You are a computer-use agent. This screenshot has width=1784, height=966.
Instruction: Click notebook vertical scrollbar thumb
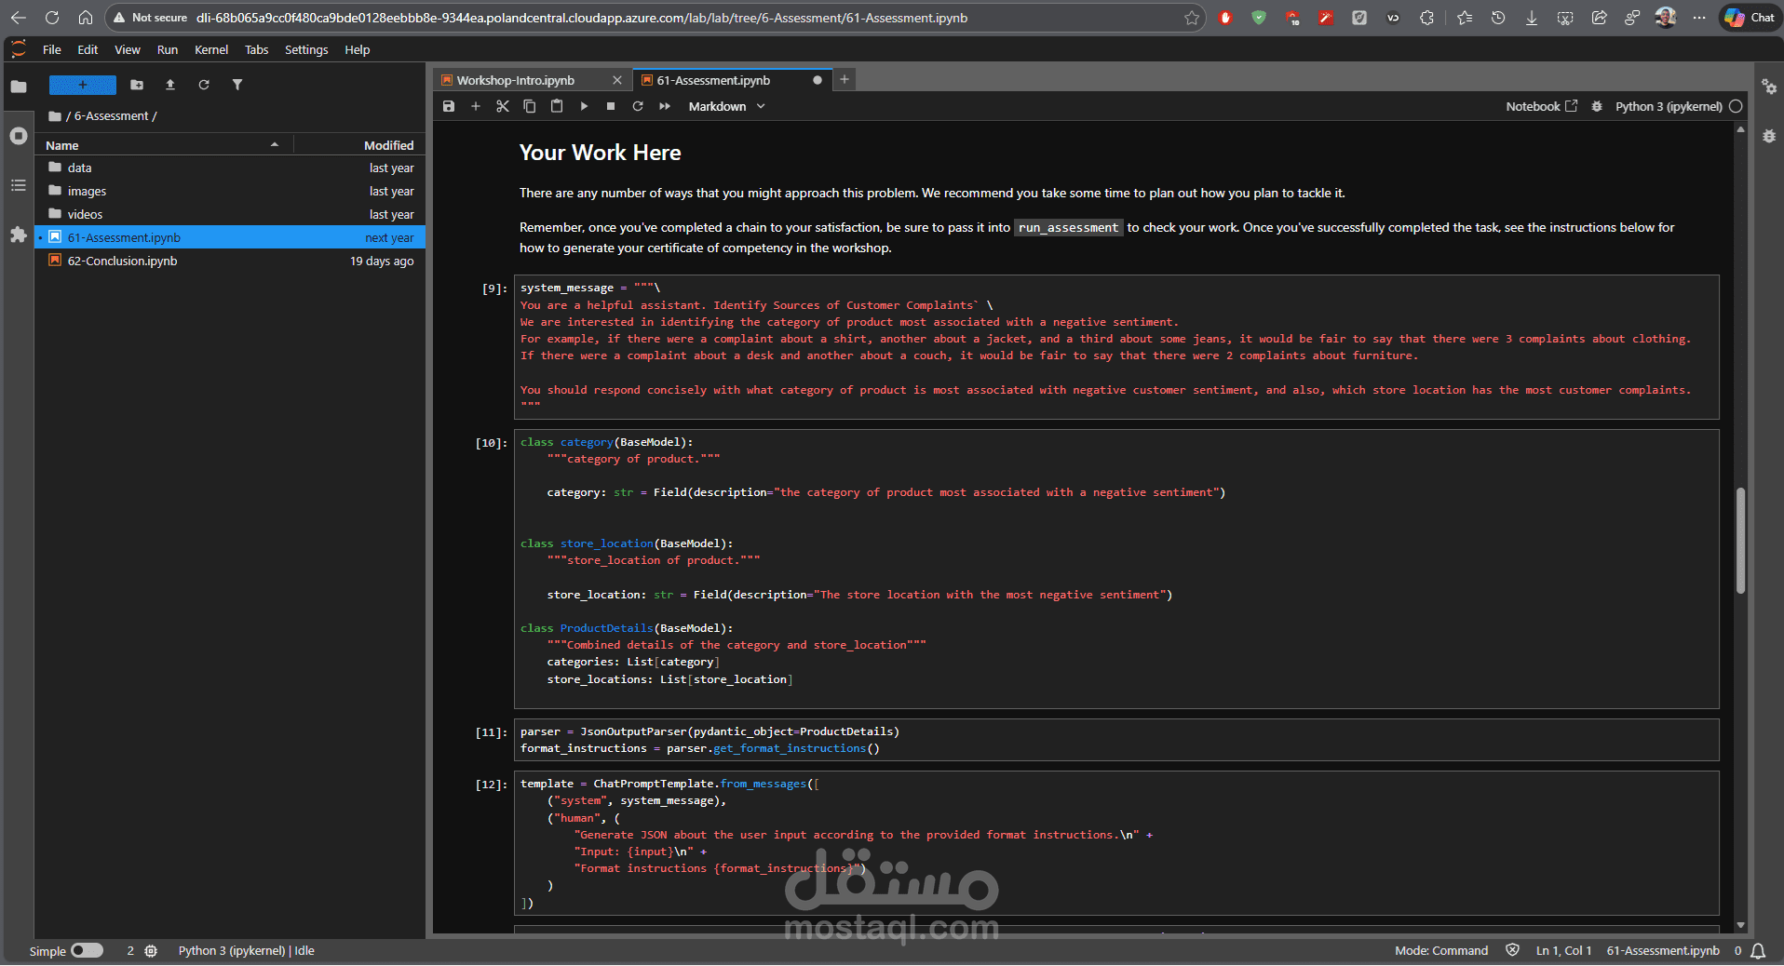click(1740, 540)
